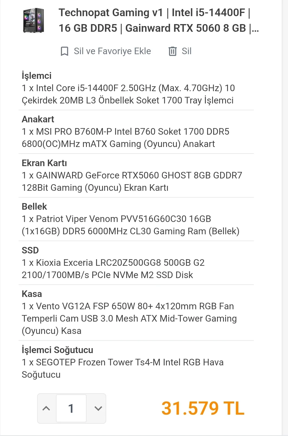Select the SEGOTEP Frozen Tower cooler entry
The width and height of the screenshot is (288, 436).
coord(123,368)
